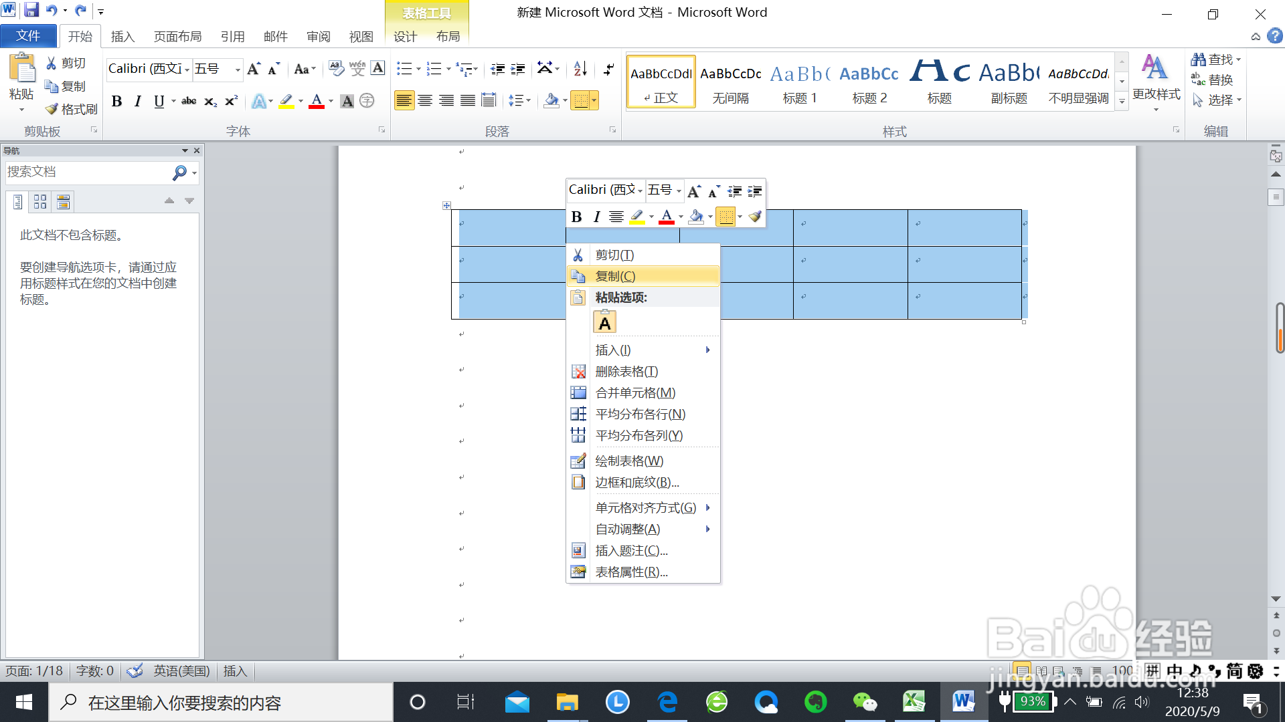Screen dimensions: 1285x722
Task: Click the Change Styles (更改样式) button
Action: (1156, 82)
